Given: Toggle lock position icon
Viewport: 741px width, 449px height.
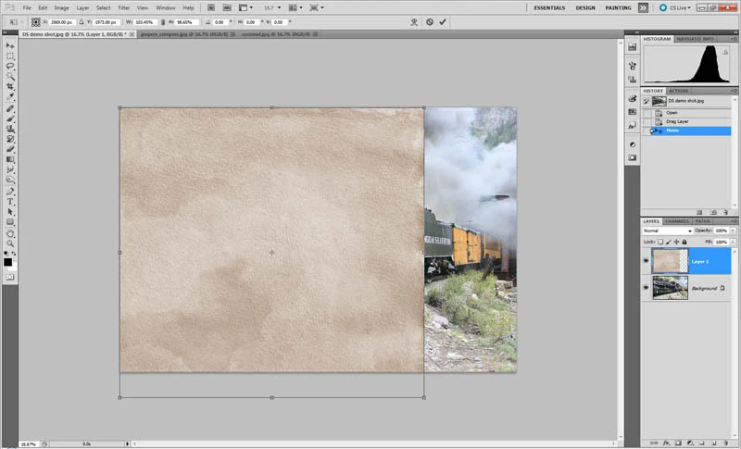Looking at the screenshot, I should [x=676, y=242].
